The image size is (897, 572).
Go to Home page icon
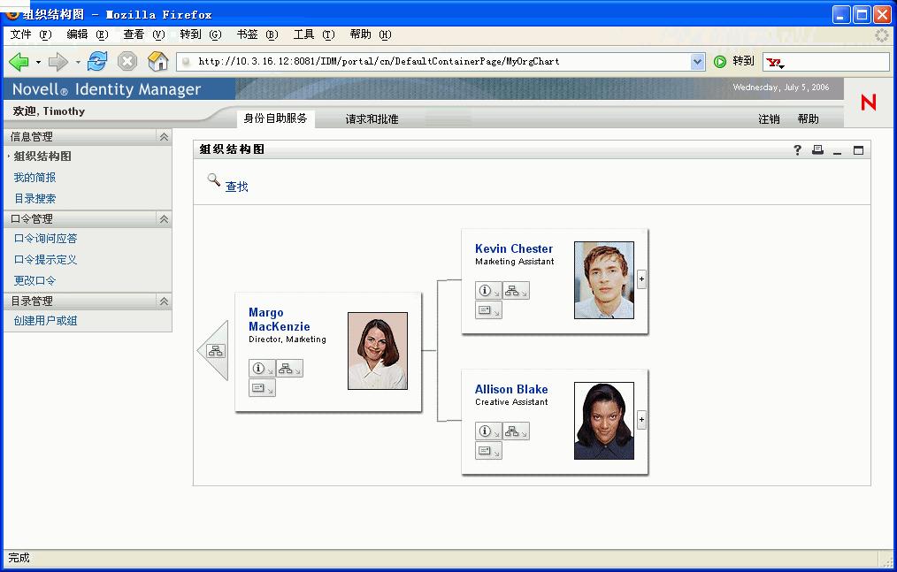tap(157, 61)
